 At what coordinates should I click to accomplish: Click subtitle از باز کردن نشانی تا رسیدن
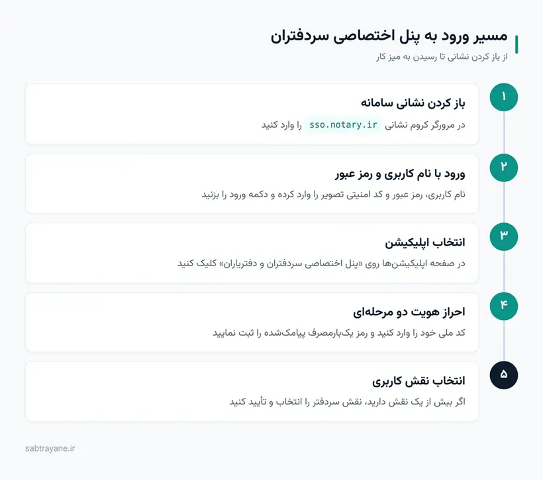click(x=442, y=57)
